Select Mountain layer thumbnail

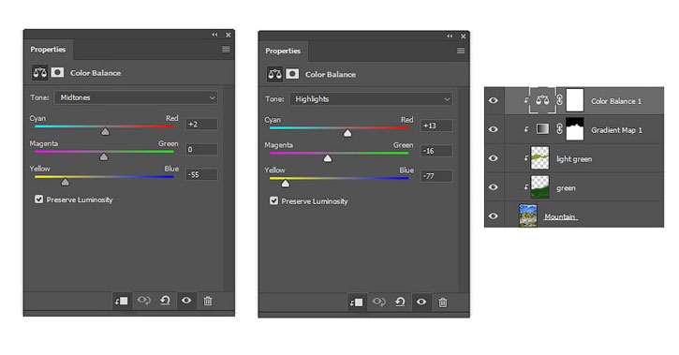[x=528, y=215]
